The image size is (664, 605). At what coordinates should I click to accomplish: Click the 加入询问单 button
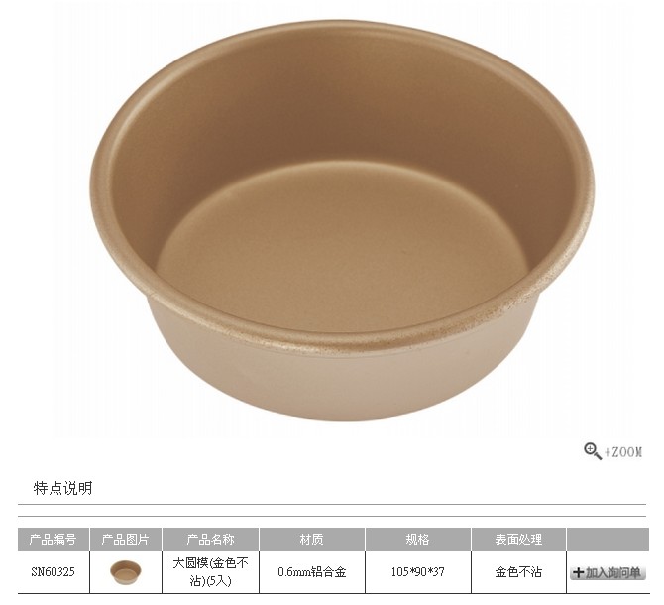[608, 573]
